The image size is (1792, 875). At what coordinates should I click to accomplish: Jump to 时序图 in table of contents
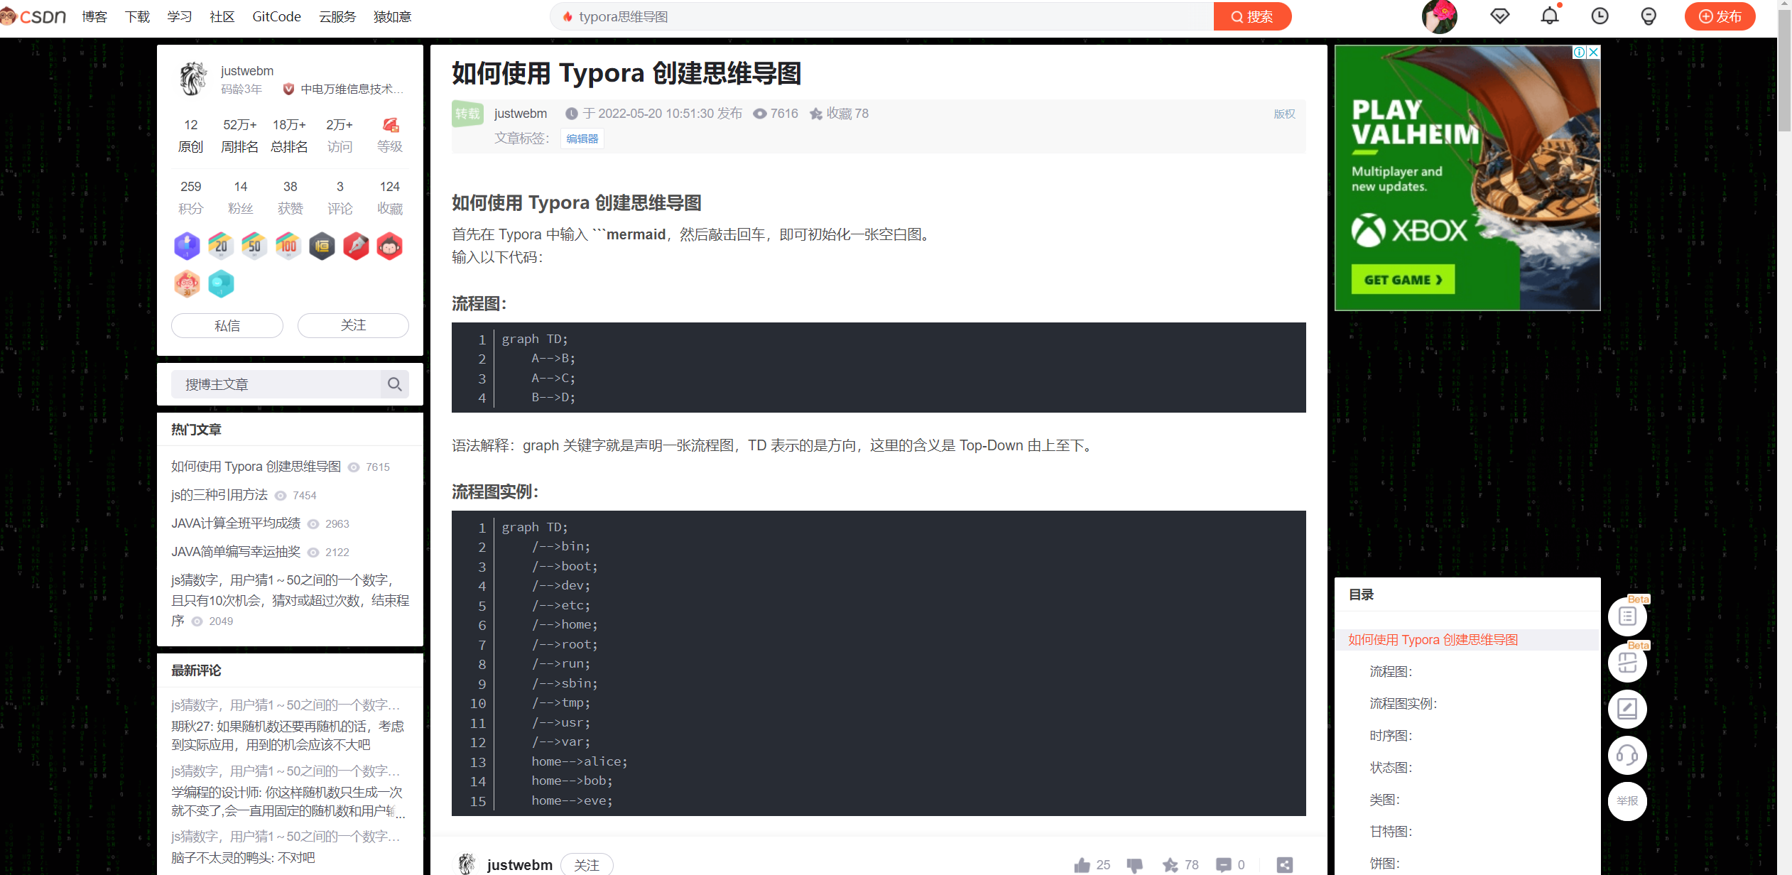1391,735
